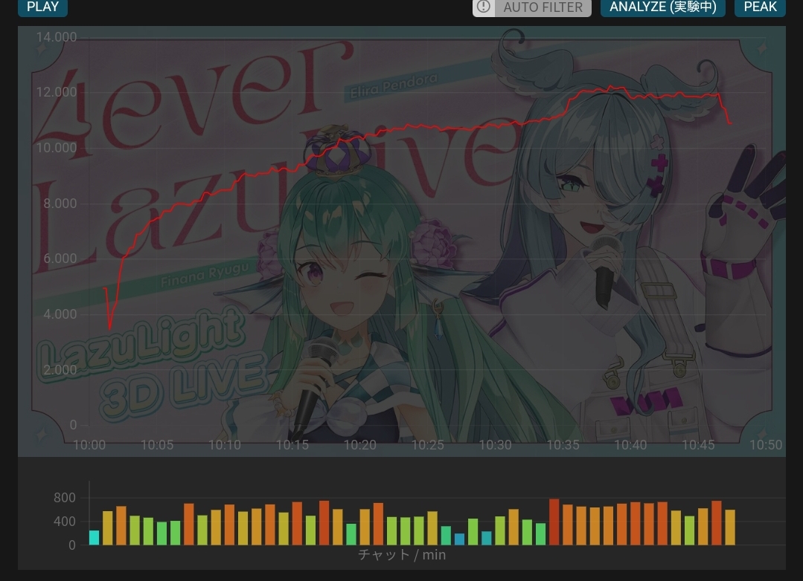Click the チャット / min axis label

[x=402, y=555]
